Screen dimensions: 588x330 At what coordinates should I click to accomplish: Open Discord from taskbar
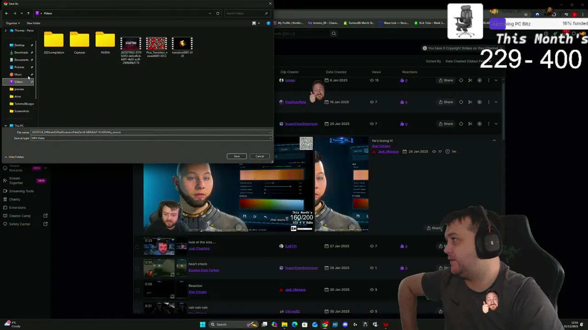pyautogui.click(x=345, y=324)
